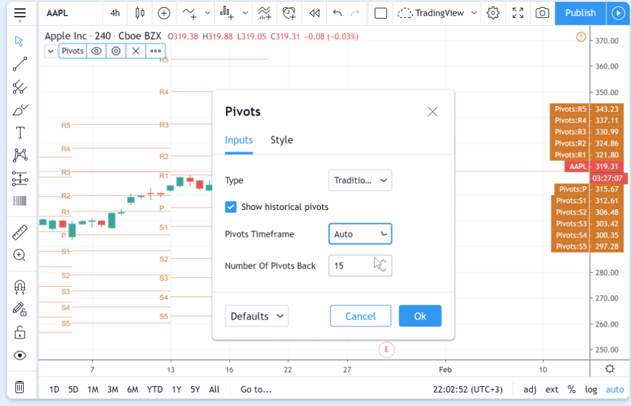The image size is (631, 406).
Task: Take a chart snapshot with camera icon
Action: pos(542,14)
